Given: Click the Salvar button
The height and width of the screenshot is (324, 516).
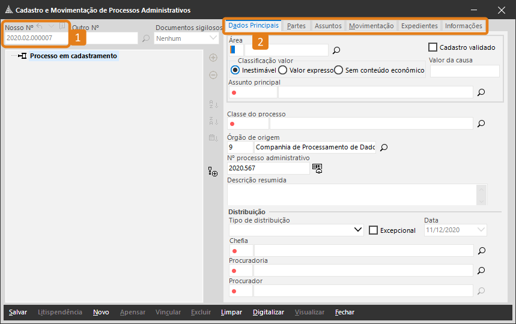Looking at the screenshot, I should [18, 312].
